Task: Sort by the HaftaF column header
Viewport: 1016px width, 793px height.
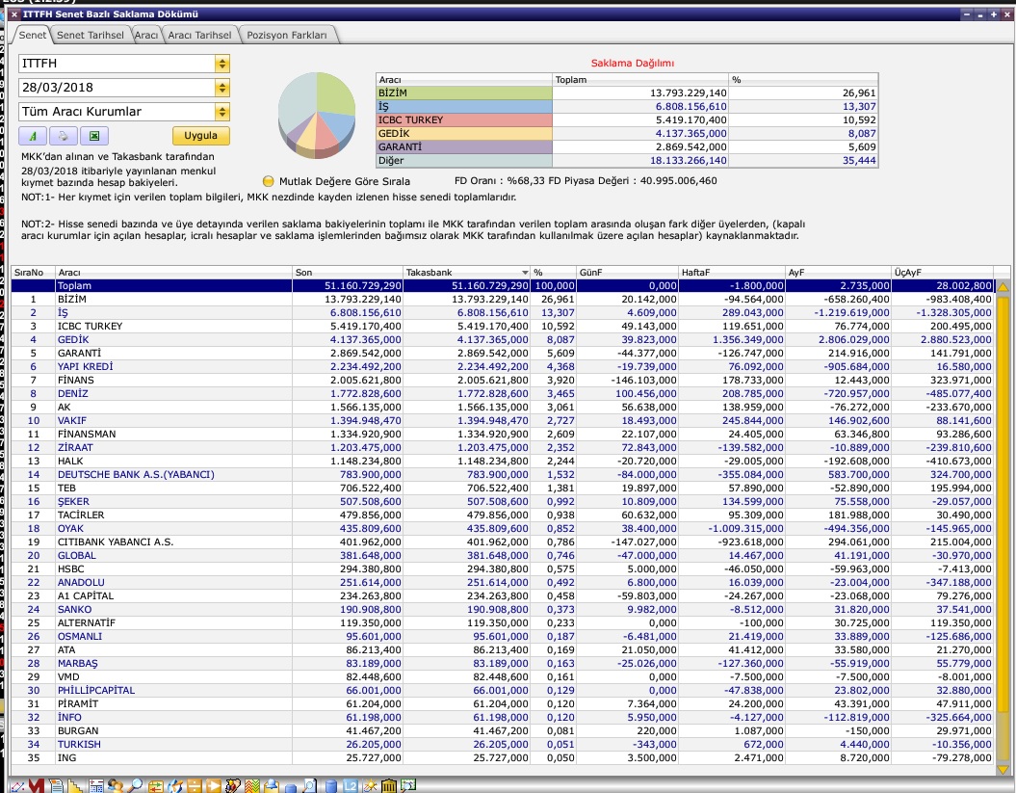Action: 732,273
